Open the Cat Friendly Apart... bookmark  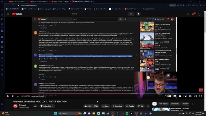pyautogui.click(x=44, y=9)
